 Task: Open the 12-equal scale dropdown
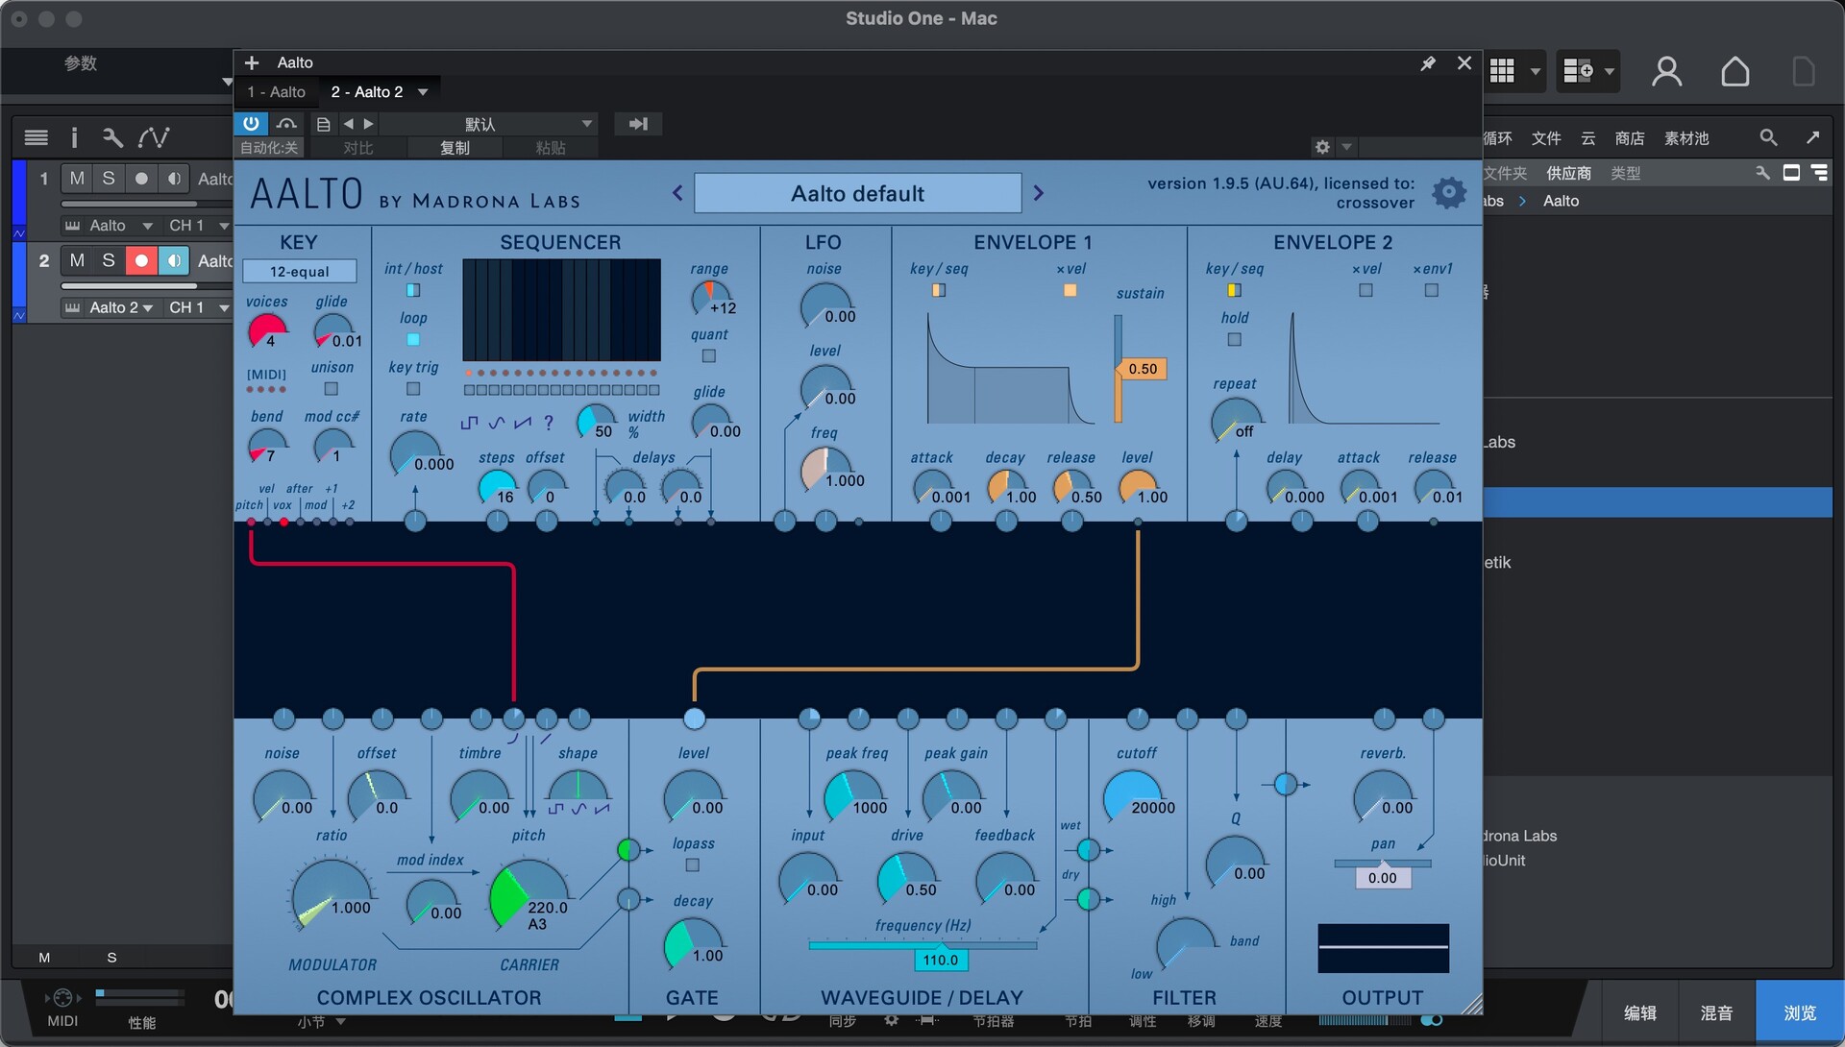click(299, 272)
